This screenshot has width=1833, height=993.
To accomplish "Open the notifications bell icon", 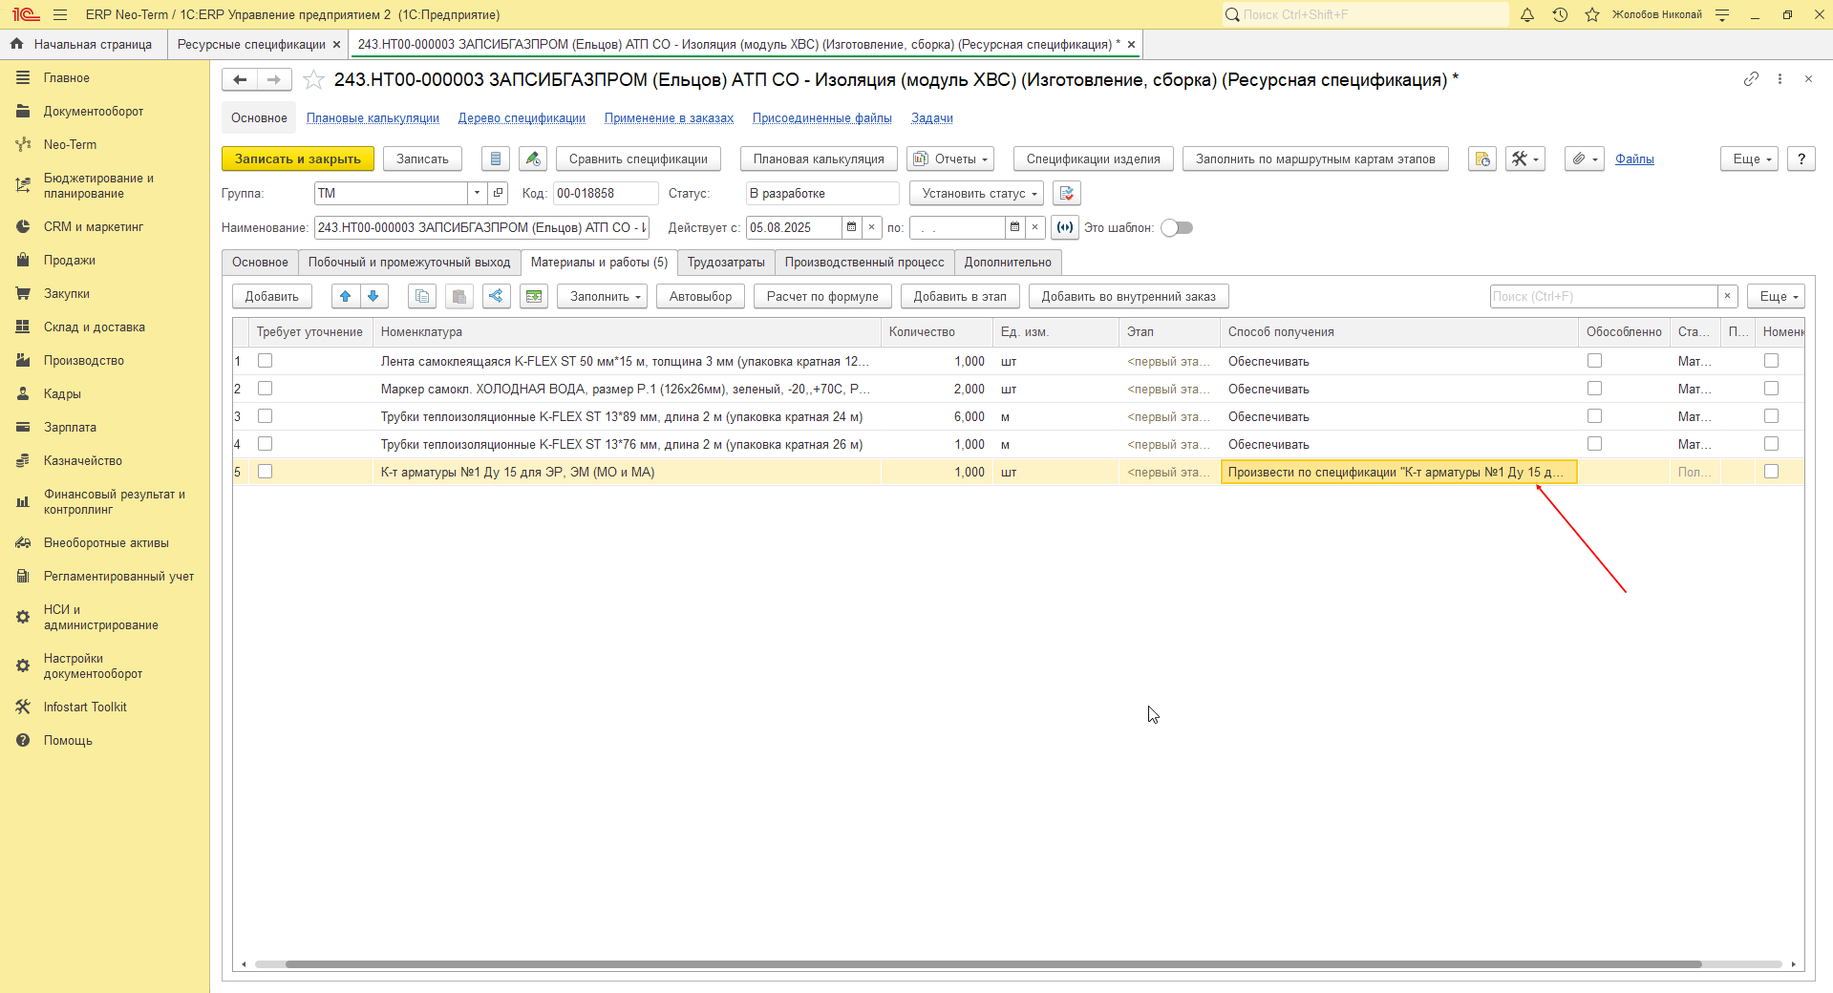I will coord(1527,14).
